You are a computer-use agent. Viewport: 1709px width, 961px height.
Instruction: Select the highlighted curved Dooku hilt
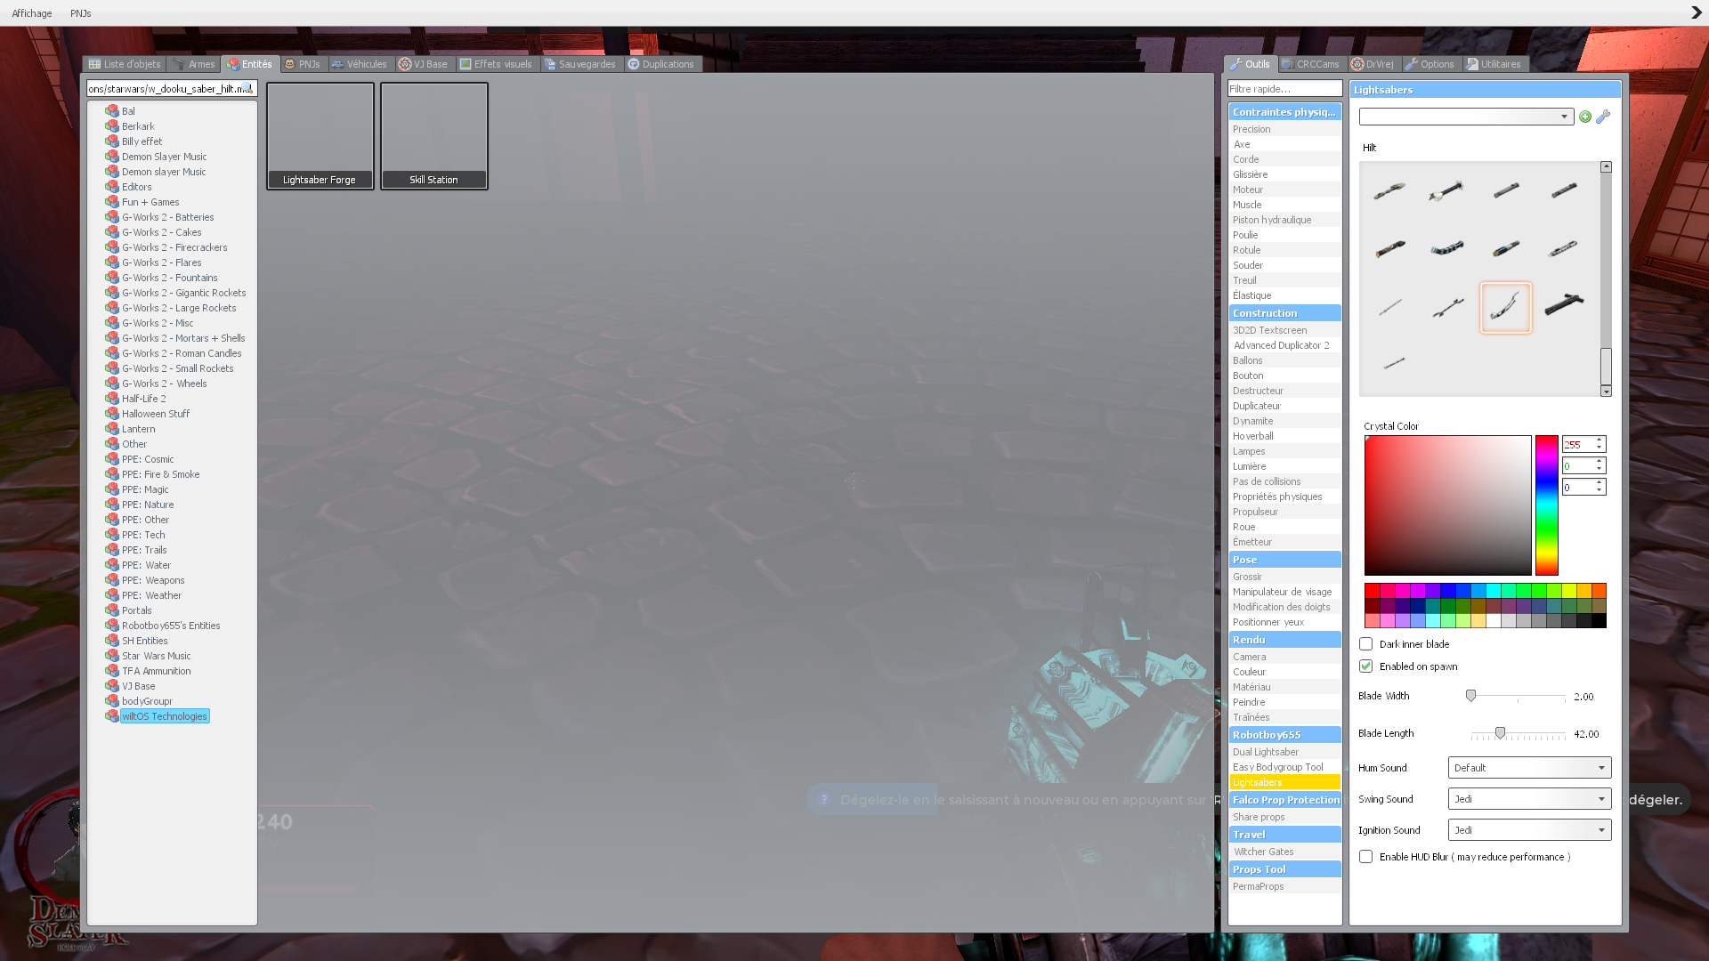click(x=1505, y=307)
